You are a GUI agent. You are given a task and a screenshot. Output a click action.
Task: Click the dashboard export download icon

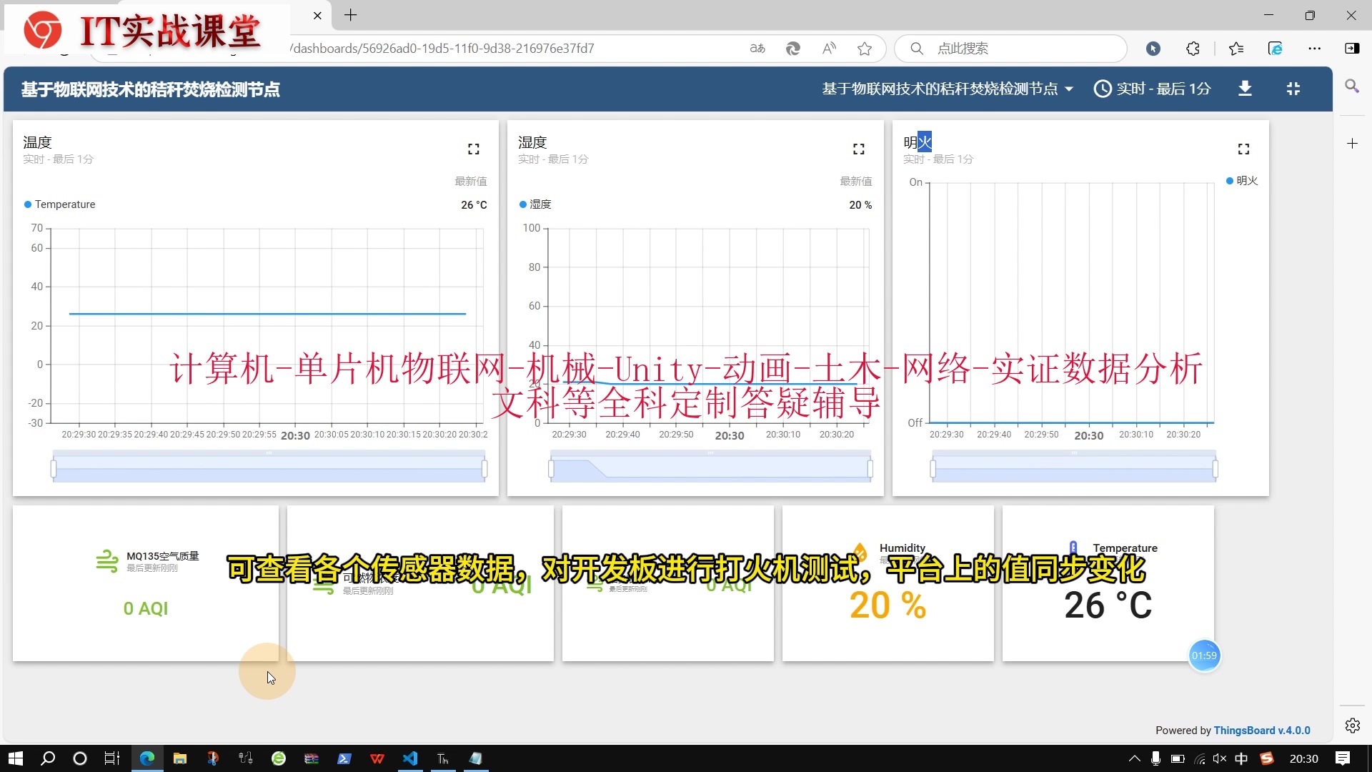coord(1245,89)
